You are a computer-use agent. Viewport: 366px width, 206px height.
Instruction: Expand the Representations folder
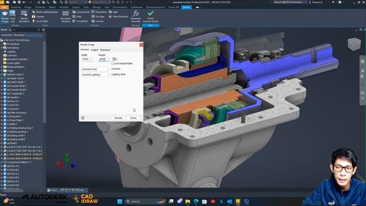tap(2, 67)
